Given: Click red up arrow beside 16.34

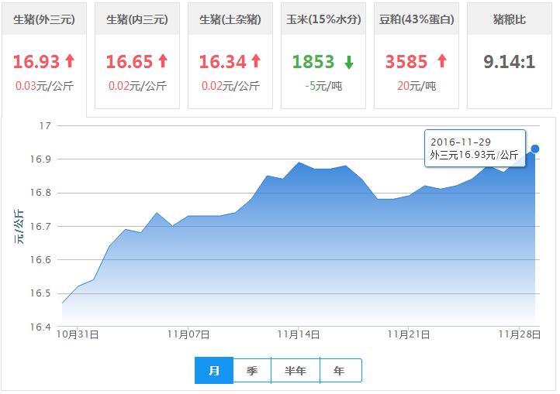Looking at the screenshot, I should point(256,60).
